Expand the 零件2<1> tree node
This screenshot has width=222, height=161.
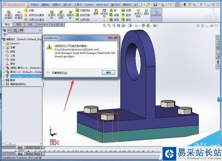4,72
